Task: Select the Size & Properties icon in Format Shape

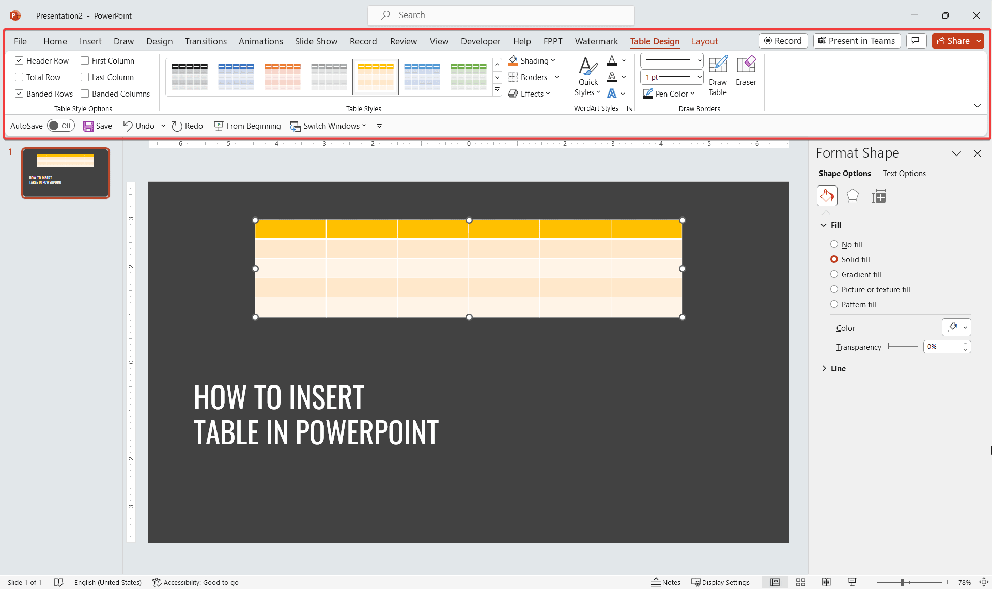Action: 879,196
